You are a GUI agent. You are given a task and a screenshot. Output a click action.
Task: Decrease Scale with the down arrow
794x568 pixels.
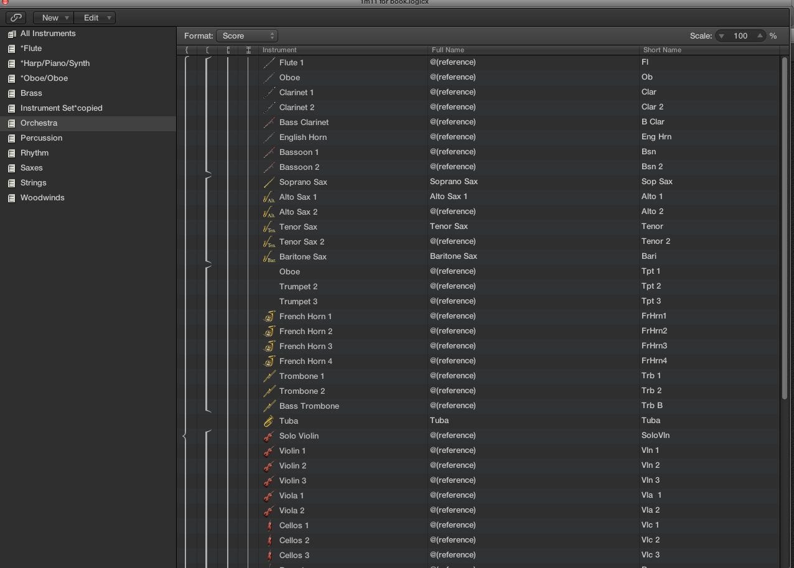click(722, 36)
